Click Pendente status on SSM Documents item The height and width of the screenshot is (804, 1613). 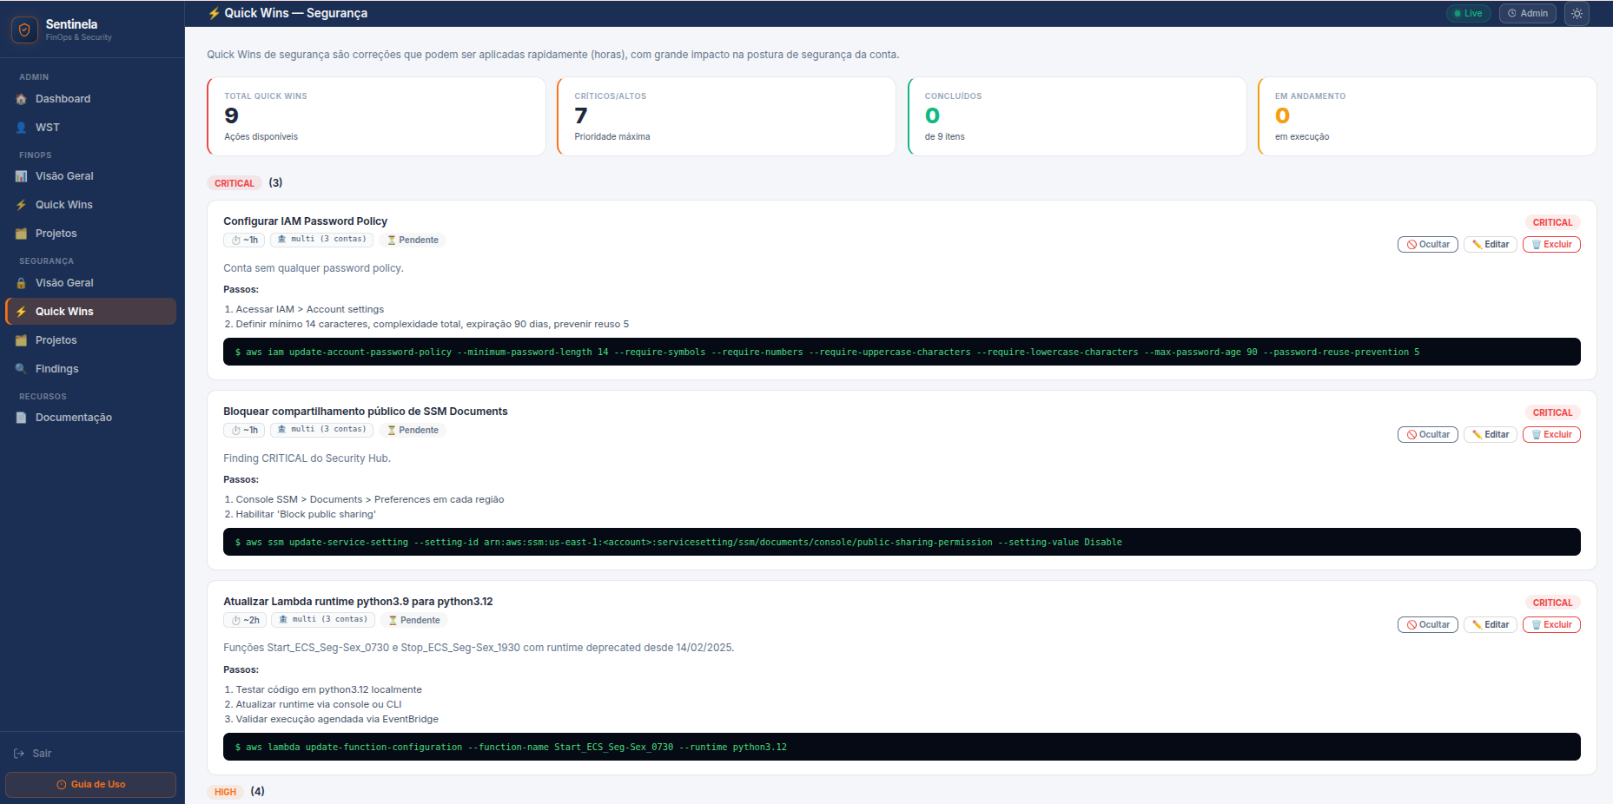pos(413,431)
